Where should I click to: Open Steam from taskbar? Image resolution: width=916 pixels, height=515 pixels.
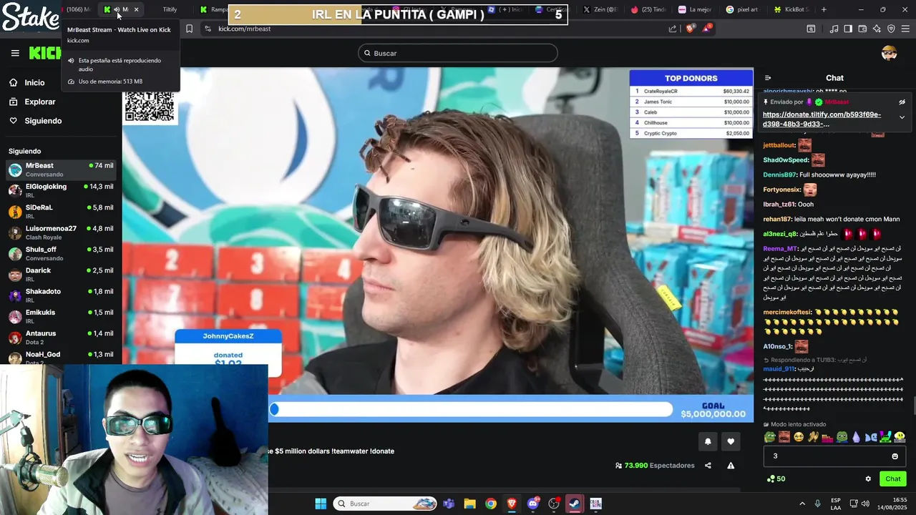(x=575, y=504)
